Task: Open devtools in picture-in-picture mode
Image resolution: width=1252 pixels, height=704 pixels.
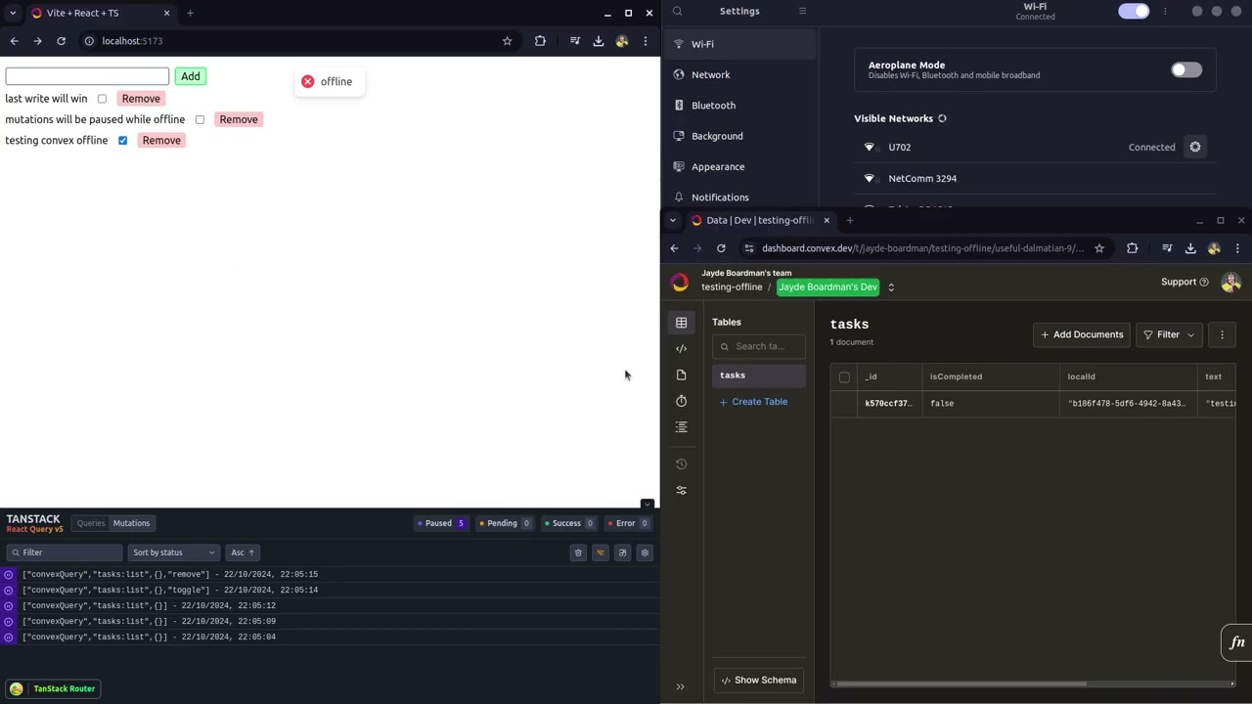Action: [x=622, y=552]
